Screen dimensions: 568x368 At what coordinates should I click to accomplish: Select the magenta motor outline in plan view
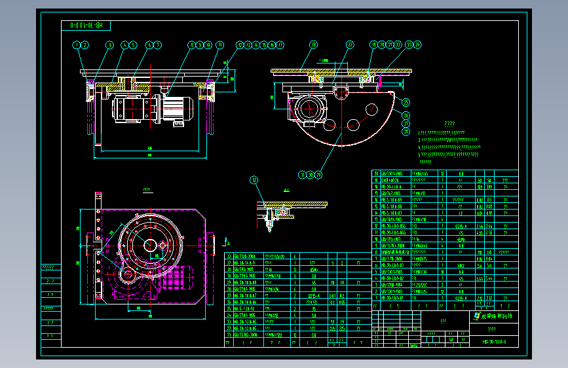pos(177,278)
